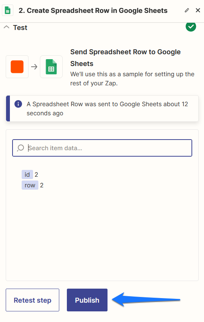204x322 pixels.
Task: Click the orange trigger app icon
Action: click(17, 67)
